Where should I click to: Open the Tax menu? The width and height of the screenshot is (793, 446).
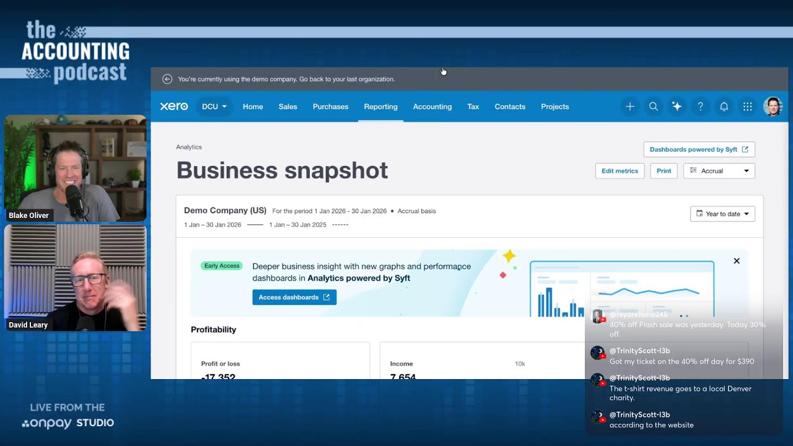473,107
